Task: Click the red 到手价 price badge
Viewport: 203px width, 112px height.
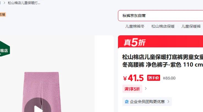Action: pos(153,78)
